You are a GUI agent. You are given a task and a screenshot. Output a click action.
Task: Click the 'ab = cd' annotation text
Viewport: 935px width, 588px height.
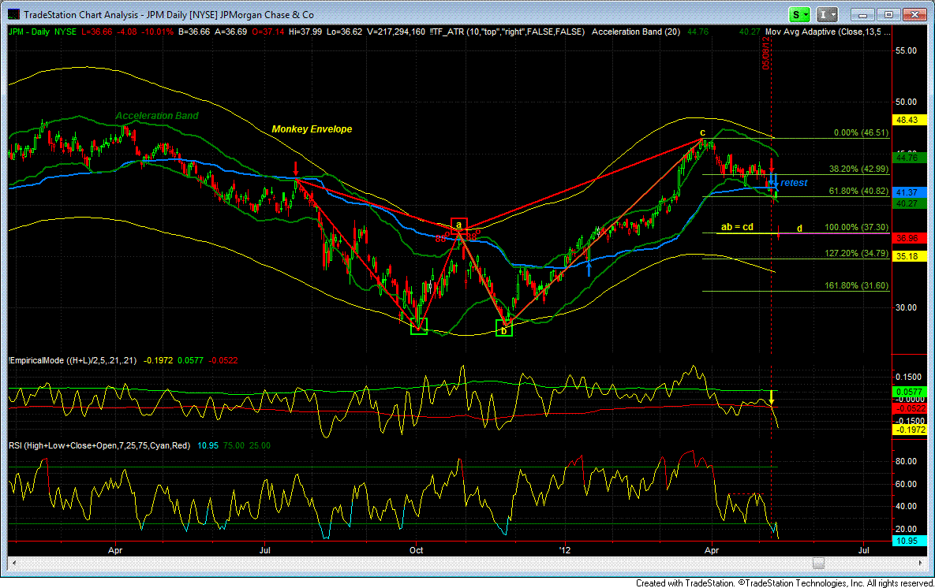tap(737, 227)
